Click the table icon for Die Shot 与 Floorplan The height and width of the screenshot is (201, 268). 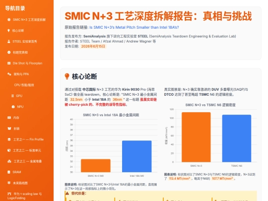click(x=9, y=63)
